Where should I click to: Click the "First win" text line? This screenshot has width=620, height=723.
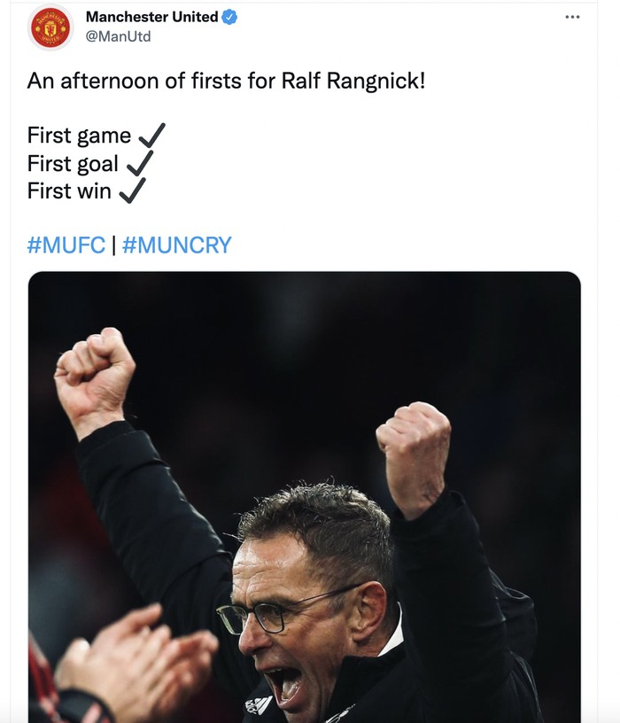pos(69,190)
